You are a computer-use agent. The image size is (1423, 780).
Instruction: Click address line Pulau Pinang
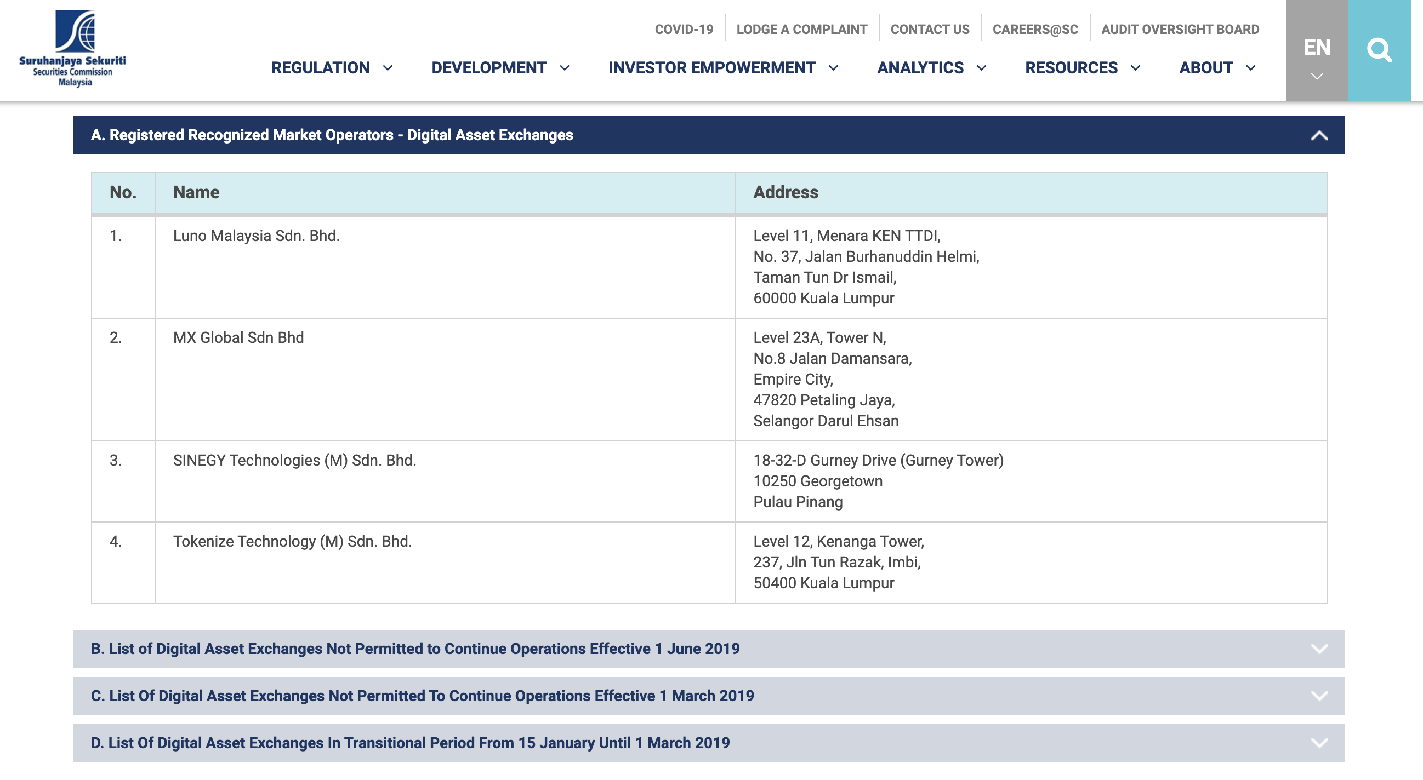[x=798, y=502]
